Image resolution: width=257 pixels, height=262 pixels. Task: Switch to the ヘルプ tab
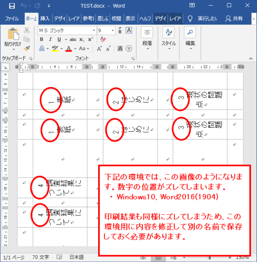[145, 18]
